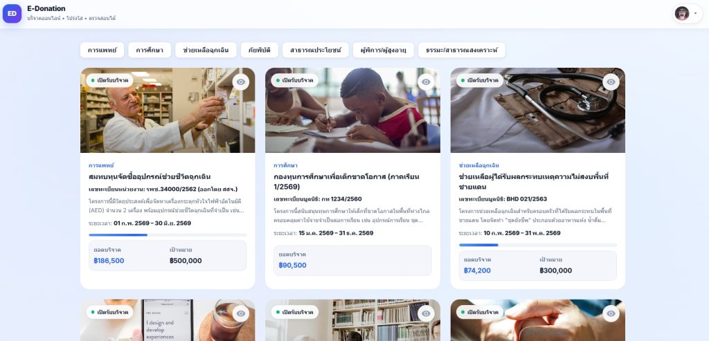709x341 pixels.
Task: Click the ED logo icon
Action: 12,14
